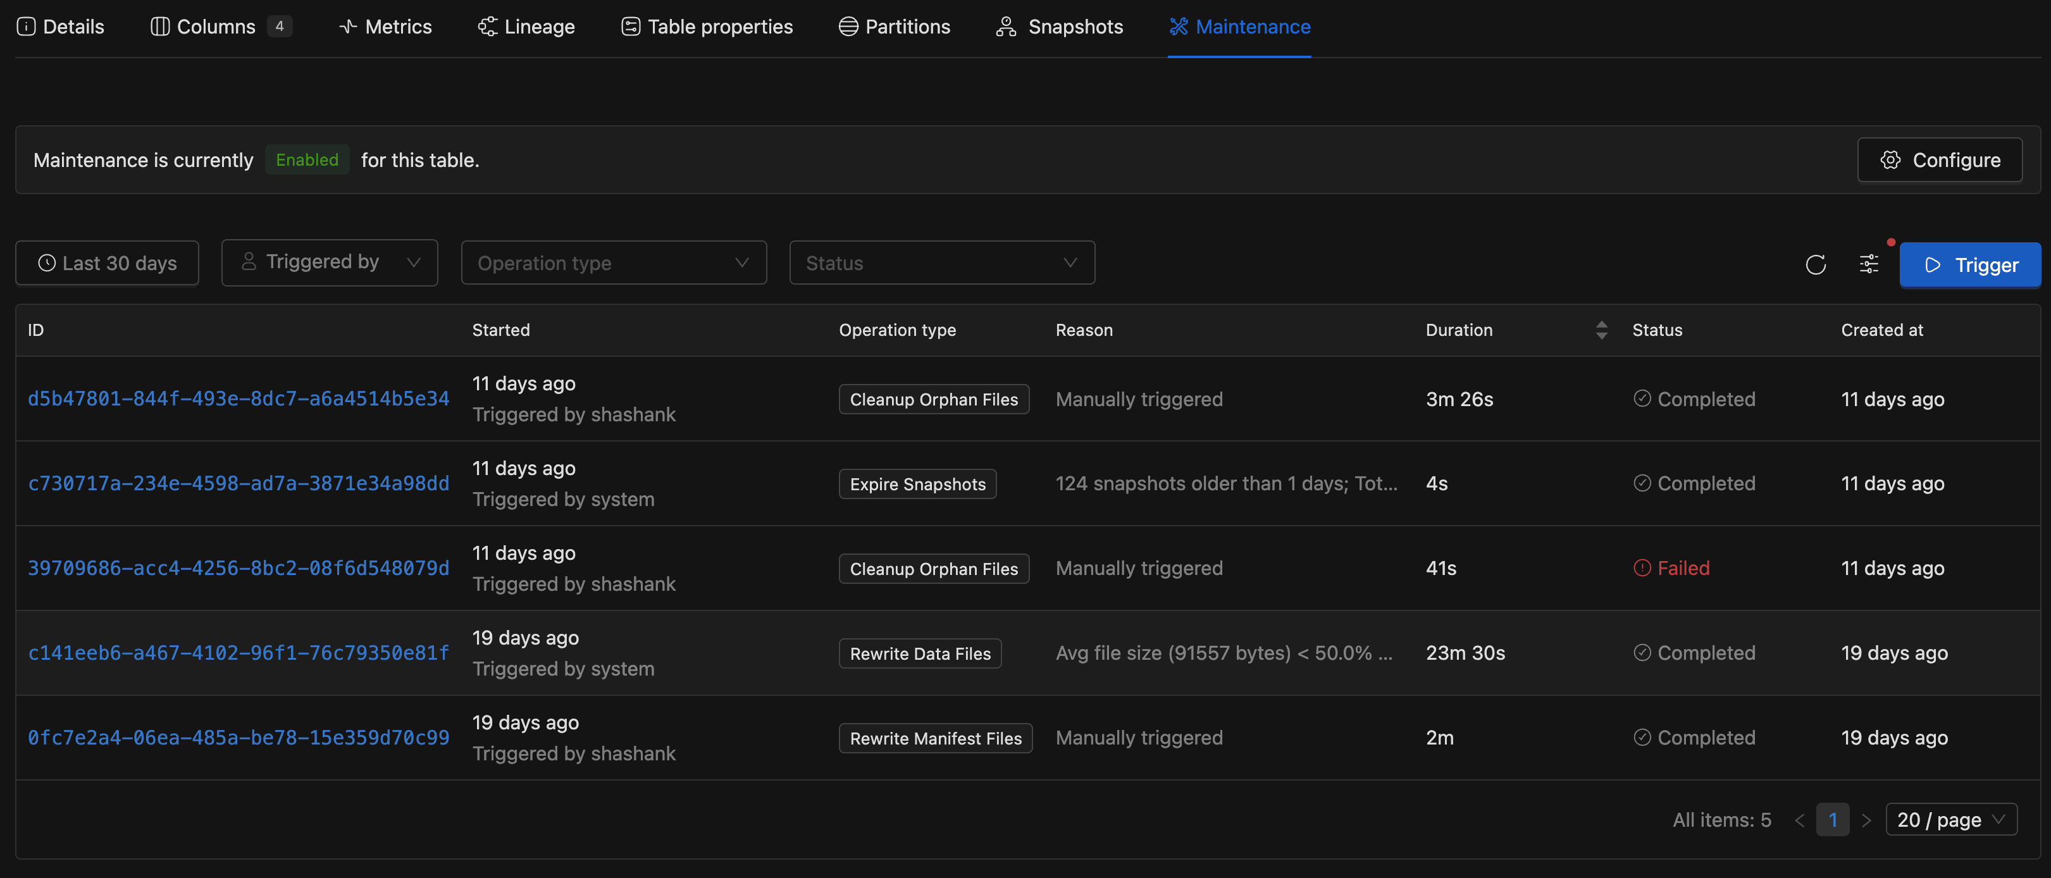Sort by the Duration column arrows
2051x878 pixels.
[1601, 330]
